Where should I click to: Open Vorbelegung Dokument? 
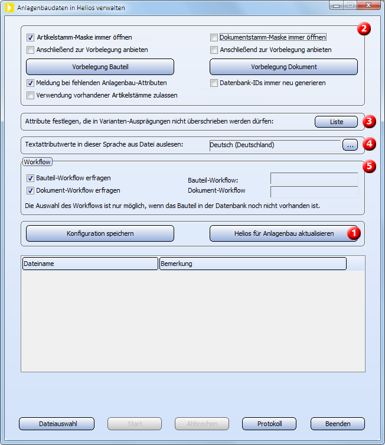[x=283, y=67]
